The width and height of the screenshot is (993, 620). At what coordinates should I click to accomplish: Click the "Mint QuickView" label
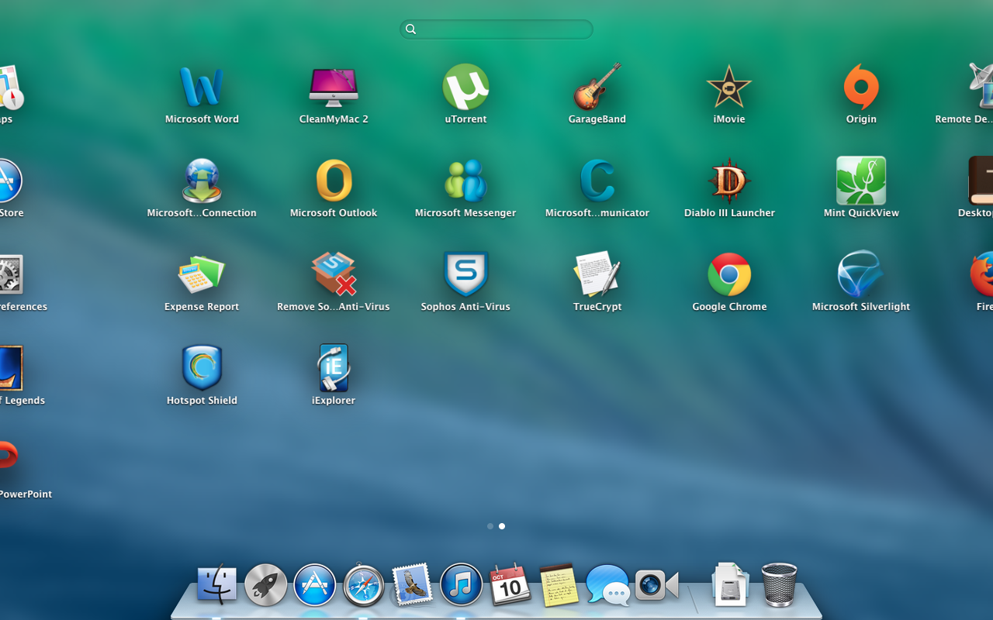pos(861,213)
